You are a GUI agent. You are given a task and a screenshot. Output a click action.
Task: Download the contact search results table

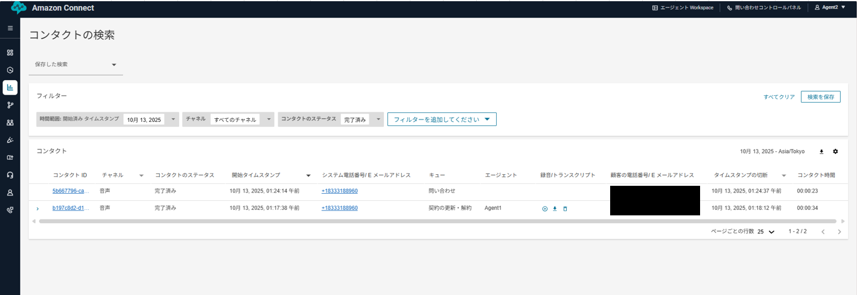tap(821, 151)
